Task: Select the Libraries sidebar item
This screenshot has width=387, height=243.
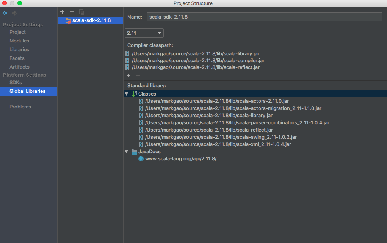Action: pyautogui.click(x=19, y=49)
